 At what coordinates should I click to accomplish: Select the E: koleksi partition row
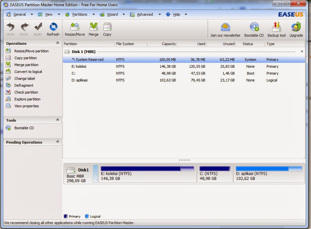click(92, 66)
